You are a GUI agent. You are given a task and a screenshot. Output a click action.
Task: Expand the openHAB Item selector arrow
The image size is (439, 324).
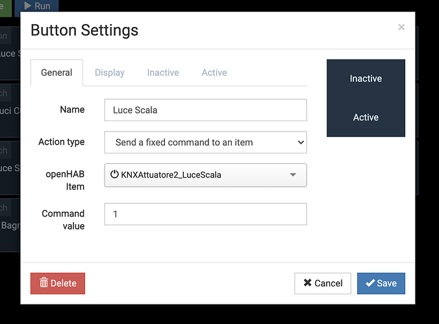293,174
